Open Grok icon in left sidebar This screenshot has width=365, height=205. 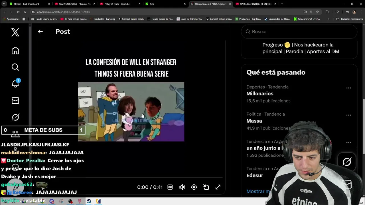coord(15,117)
